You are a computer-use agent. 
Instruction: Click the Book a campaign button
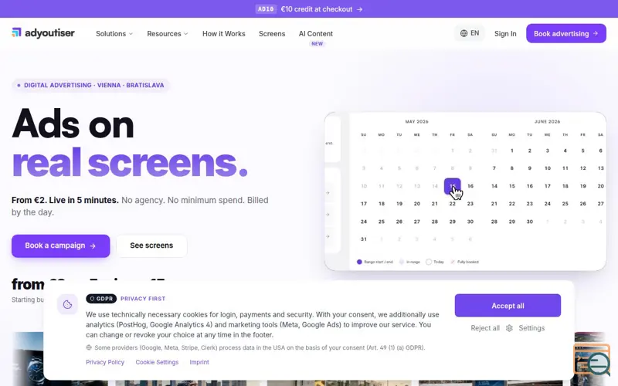click(61, 245)
